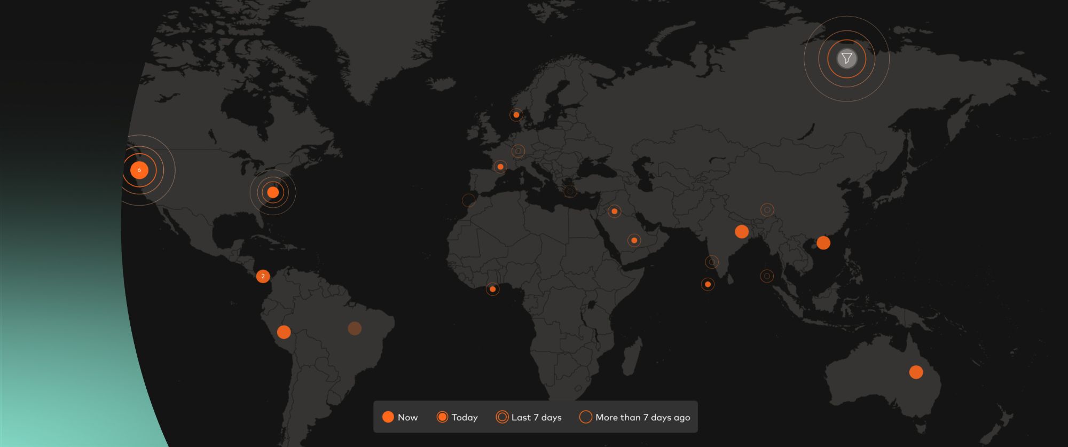Click the More than 7 days ago legend
This screenshot has height=447, width=1068.
click(635, 417)
